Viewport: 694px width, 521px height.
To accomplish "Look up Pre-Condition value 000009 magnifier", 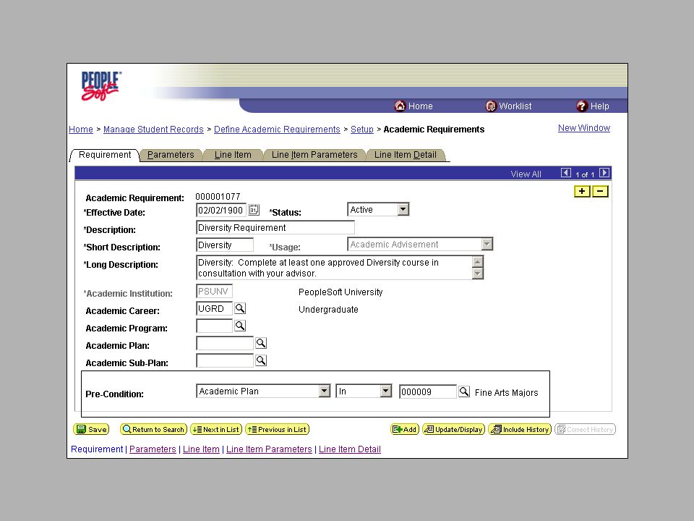I will click(464, 391).
